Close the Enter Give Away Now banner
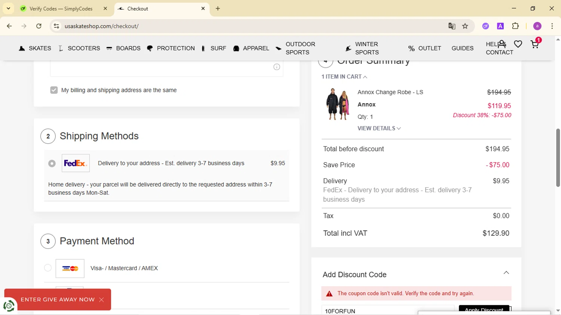Image resolution: width=561 pixels, height=315 pixels. click(101, 300)
